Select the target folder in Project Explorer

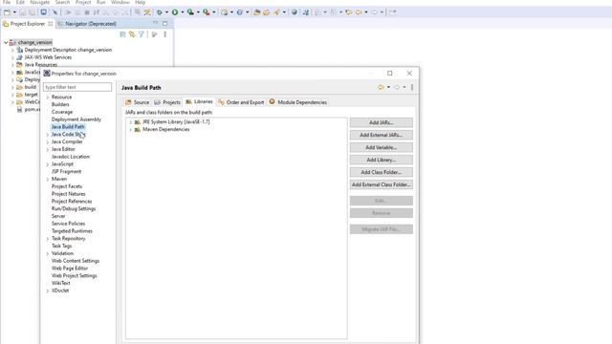(x=31, y=95)
